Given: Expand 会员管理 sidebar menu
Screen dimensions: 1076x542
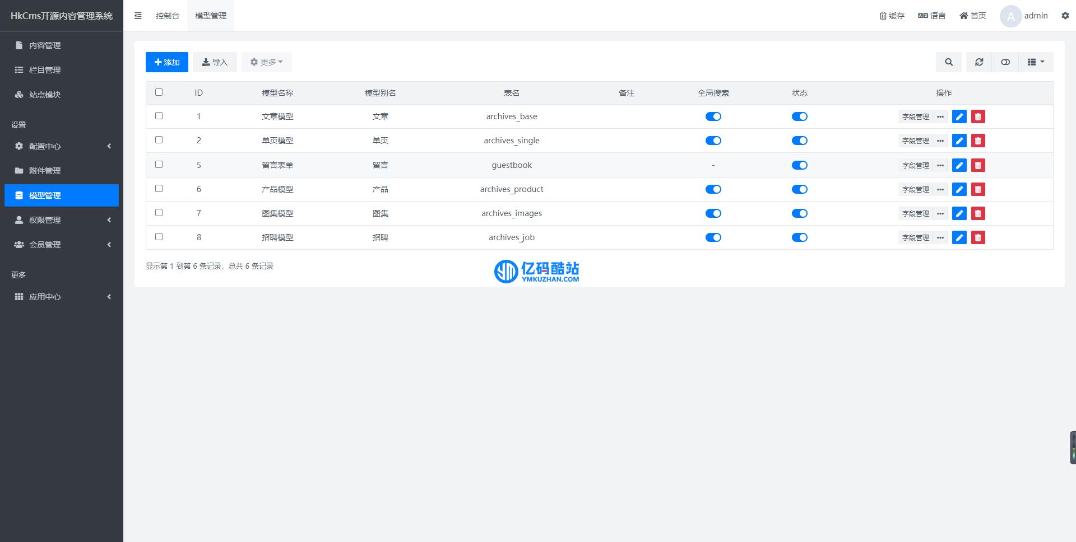Looking at the screenshot, I should click(x=62, y=245).
